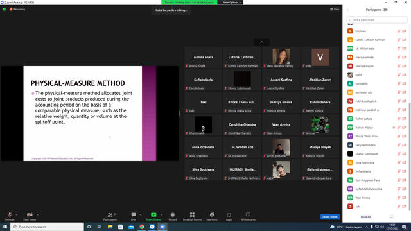Viewport: 411px width, 231px height.
Task: Click the shared slide titled Physical-Measure Method
Action: click(90, 114)
